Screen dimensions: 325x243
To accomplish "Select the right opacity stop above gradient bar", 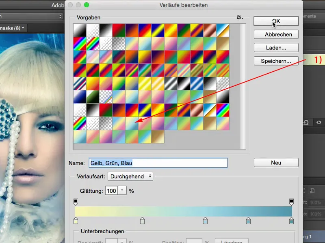I will pyautogui.click(x=291, y=202).
